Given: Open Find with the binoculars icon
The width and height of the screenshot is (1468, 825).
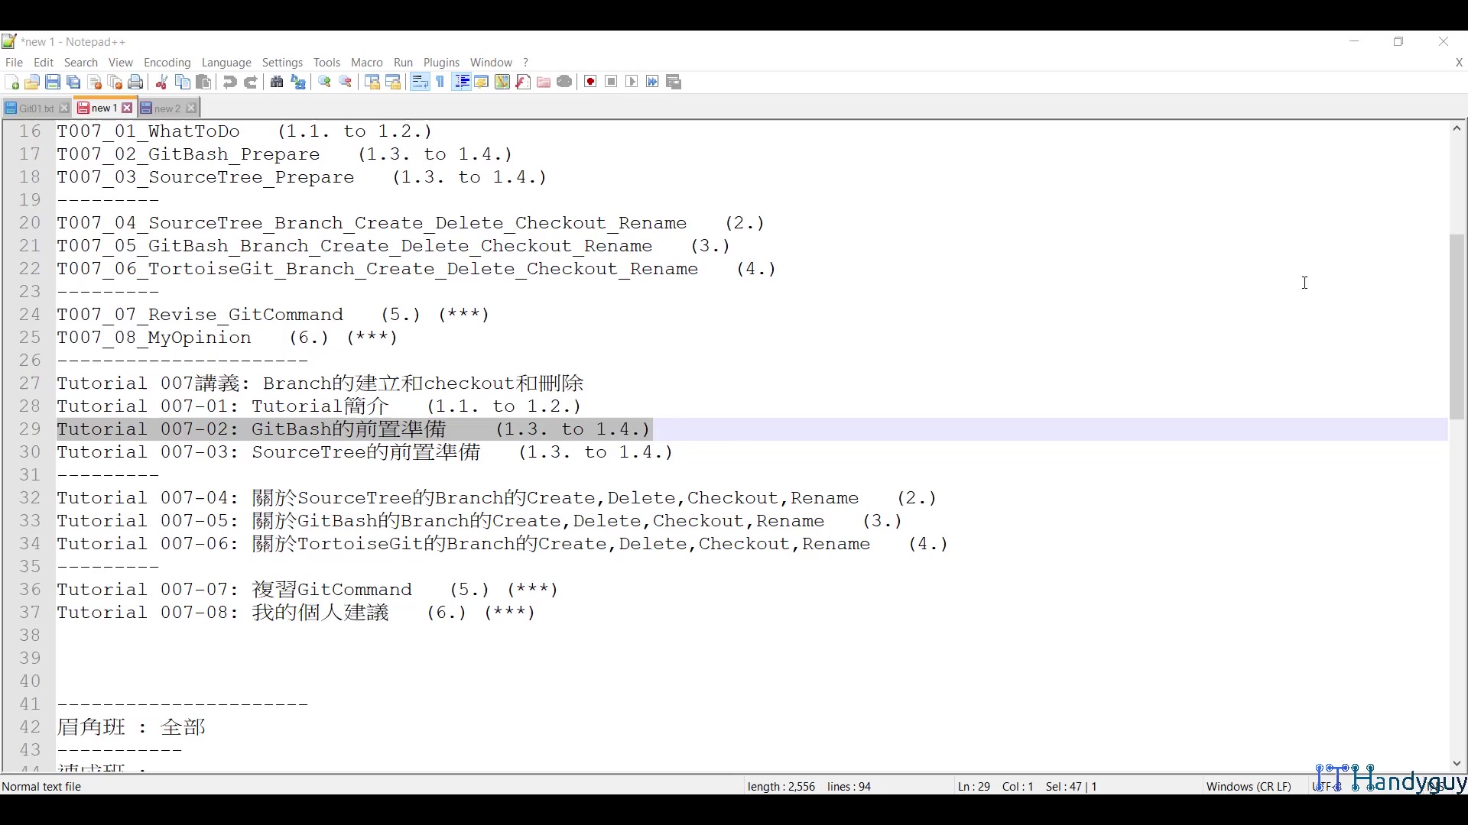Looking at the screenshot, I should point(277,82).
